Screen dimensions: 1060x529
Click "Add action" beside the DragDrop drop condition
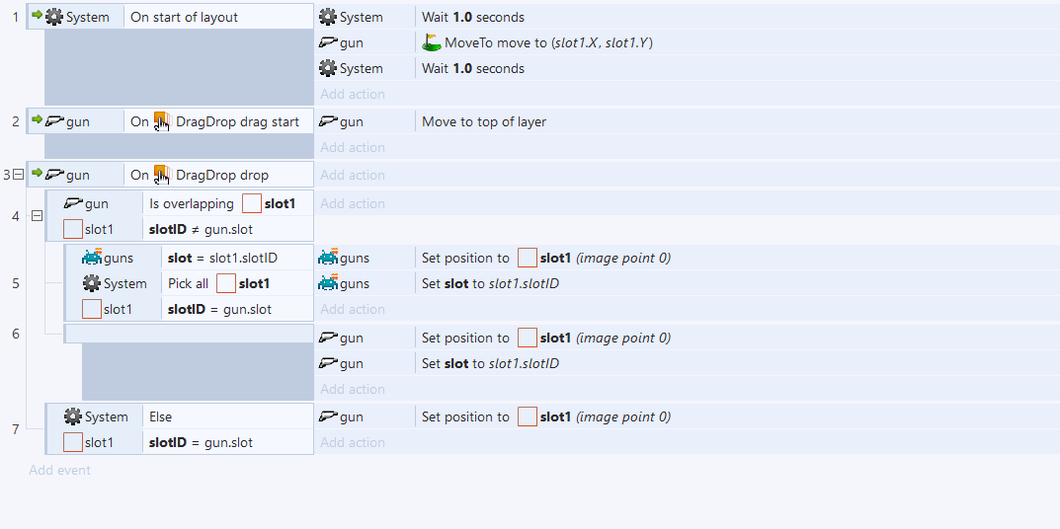[352, 175]
